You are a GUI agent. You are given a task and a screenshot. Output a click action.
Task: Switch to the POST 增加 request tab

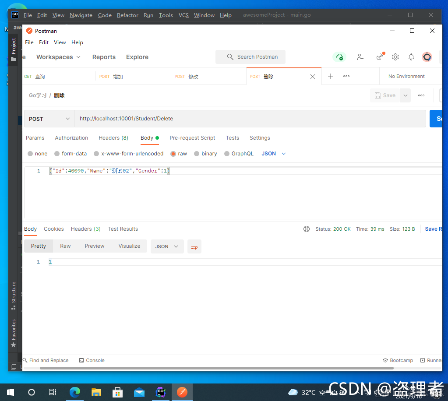pos(133,77)
